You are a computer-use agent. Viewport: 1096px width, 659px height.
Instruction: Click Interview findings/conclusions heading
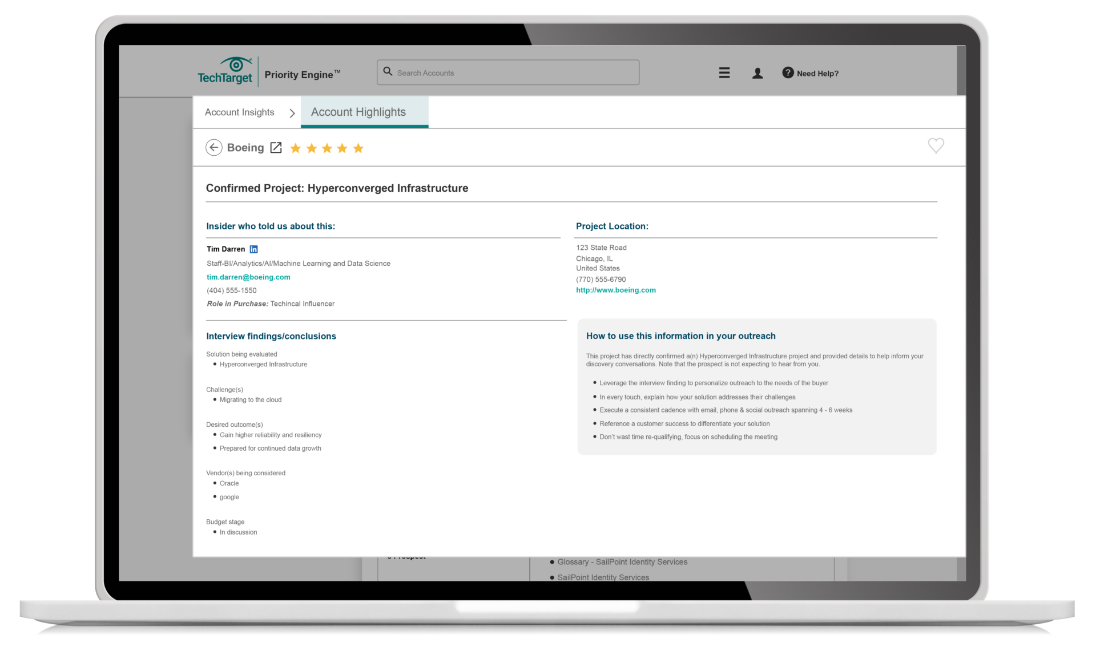(271, 336)
